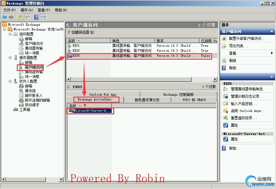Click 管理诊断日志记录 action link
The height and width of the screenshot is (189, 276).
pyautogui.click(x=247, y=96)
